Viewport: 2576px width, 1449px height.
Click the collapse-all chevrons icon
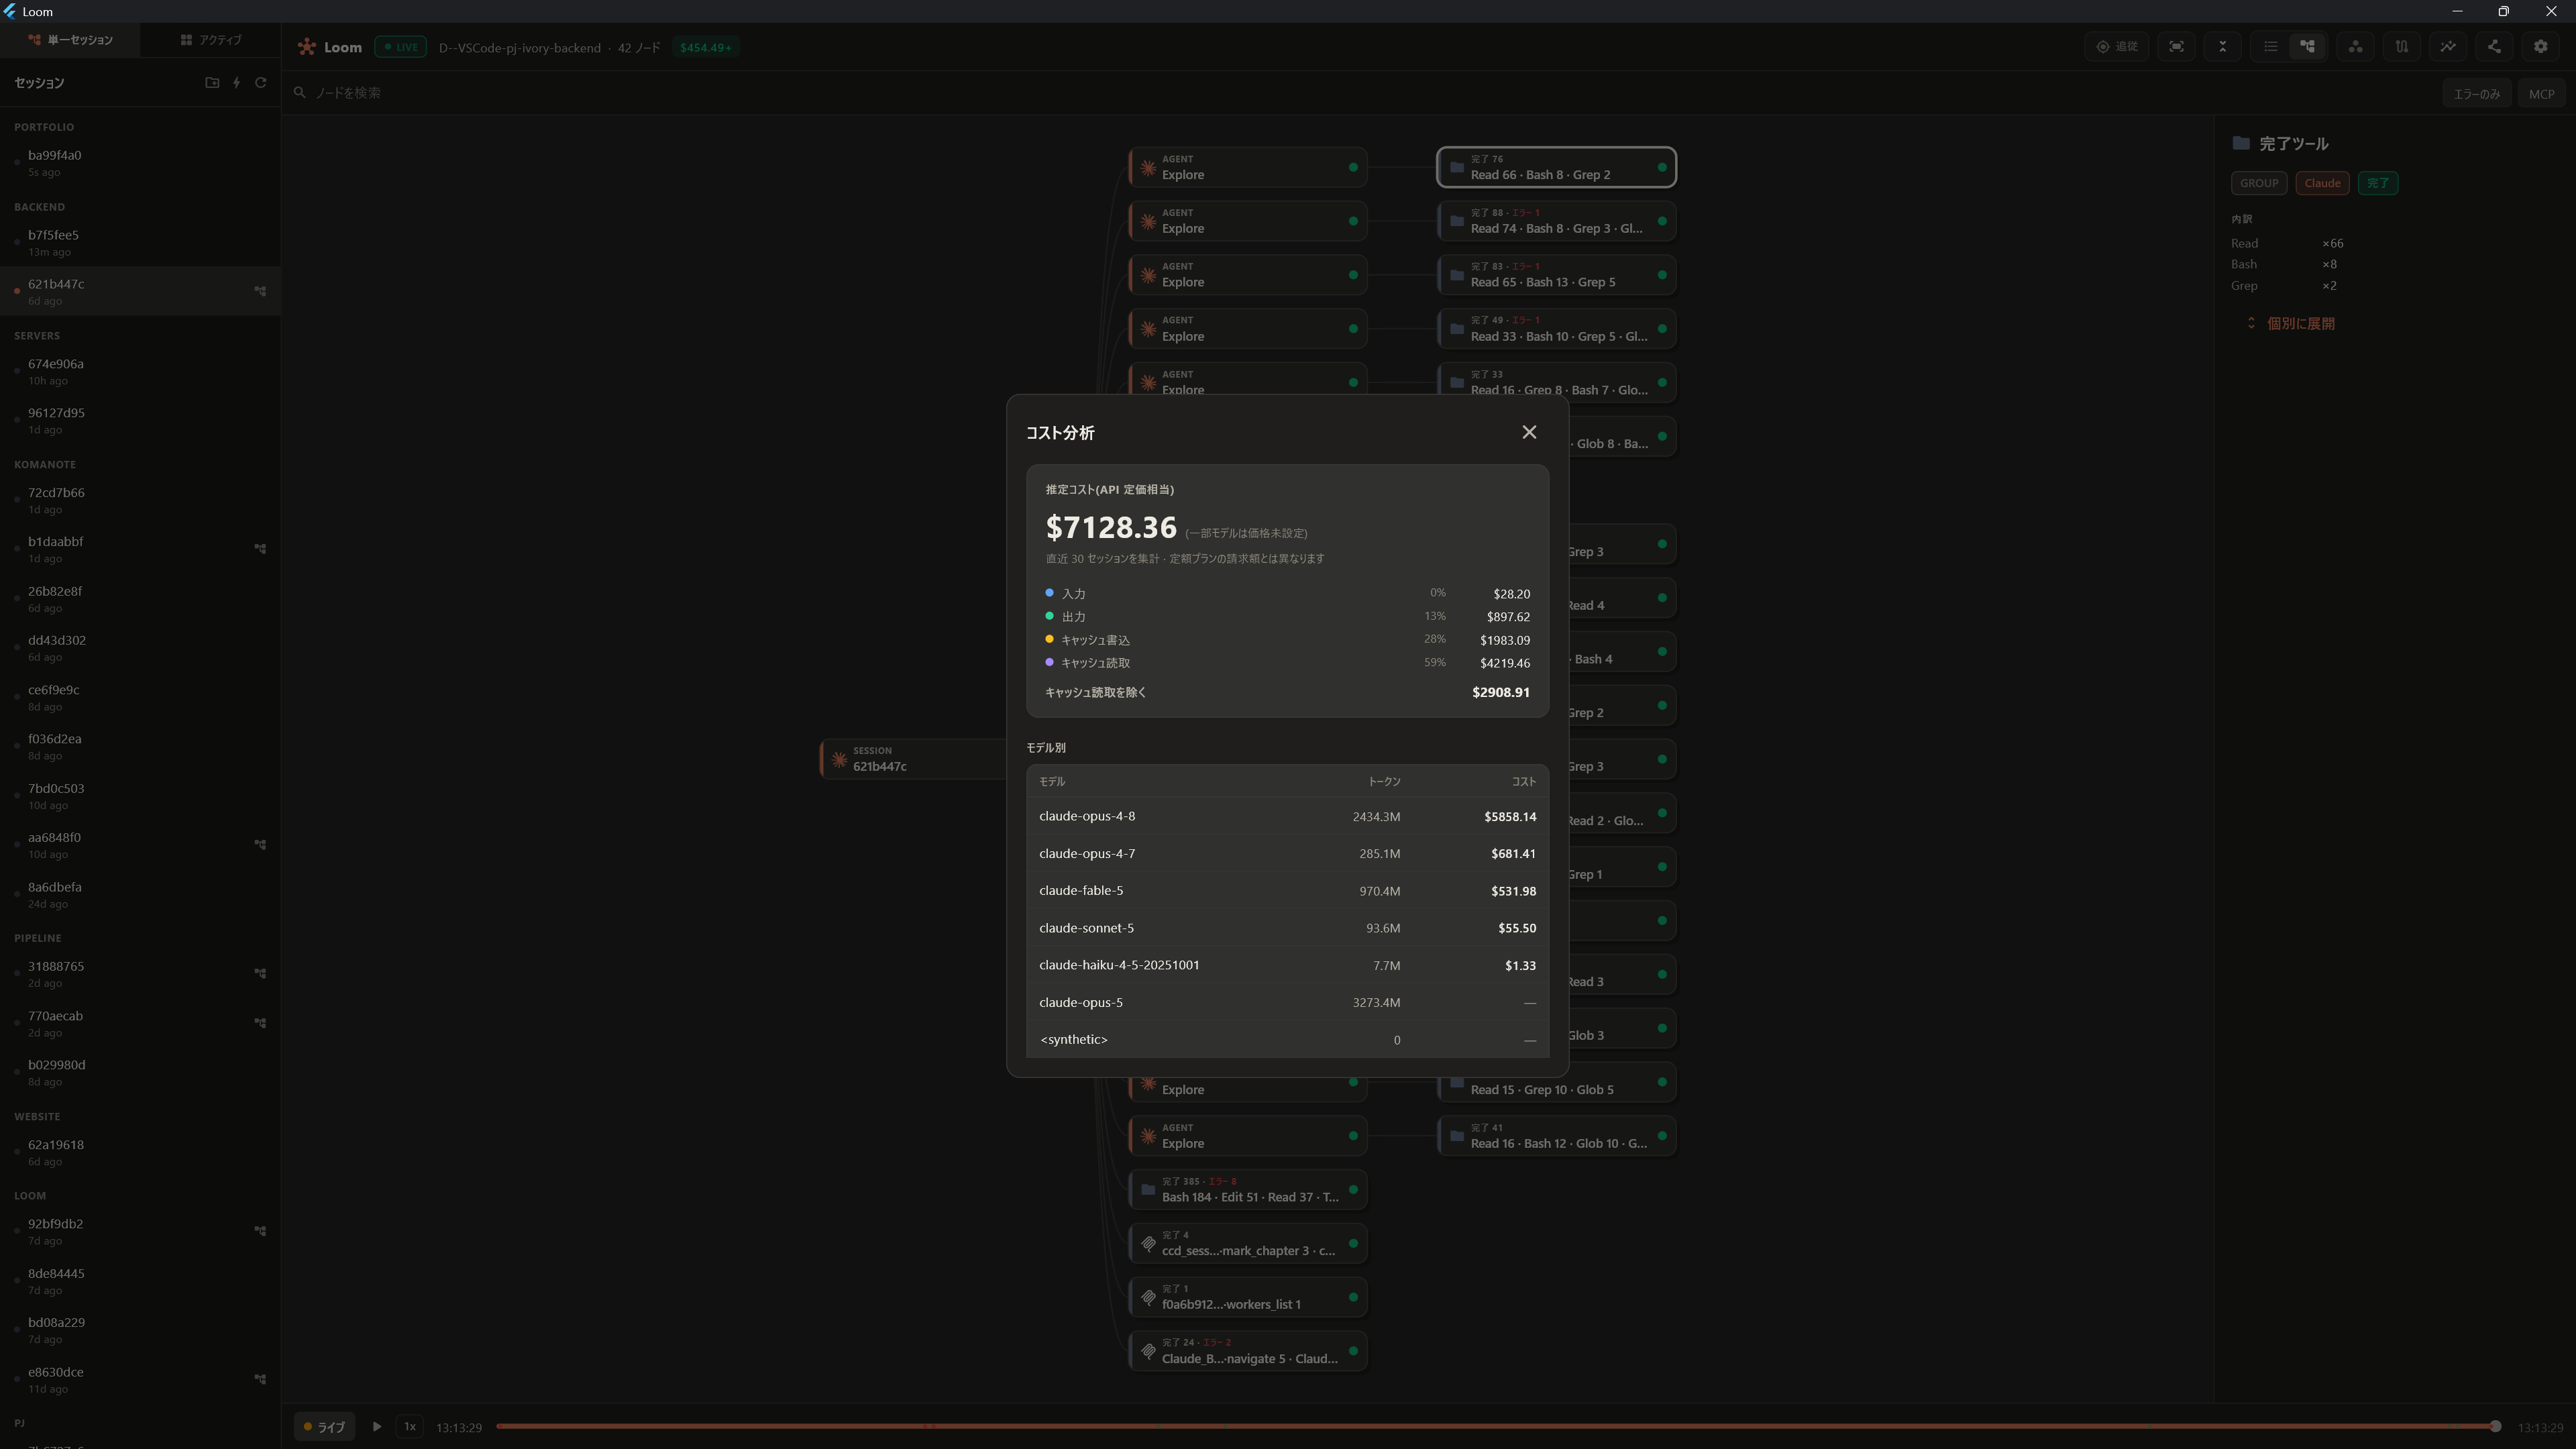point(2223,47)
